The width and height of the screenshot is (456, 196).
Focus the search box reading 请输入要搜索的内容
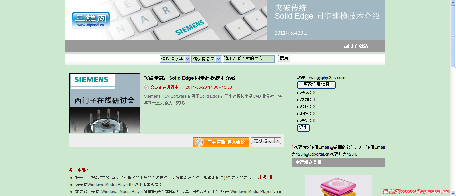(x=249, y=59)
